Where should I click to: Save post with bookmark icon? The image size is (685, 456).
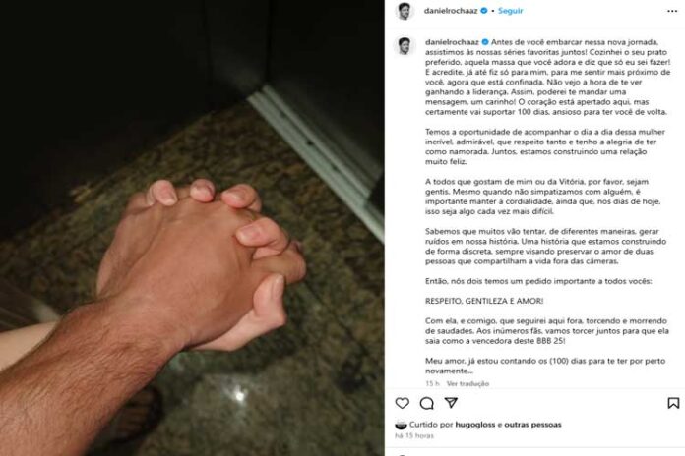click(x=673, y=403)
